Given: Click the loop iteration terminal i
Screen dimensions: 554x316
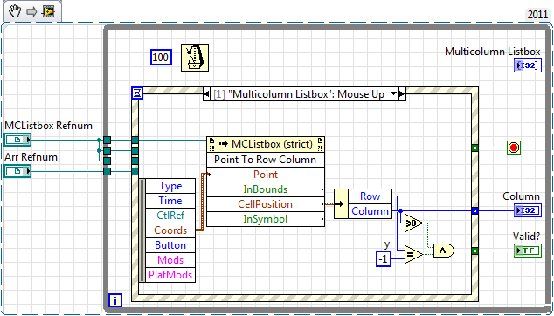Looking at the screenshot, I should pos(115,300).
